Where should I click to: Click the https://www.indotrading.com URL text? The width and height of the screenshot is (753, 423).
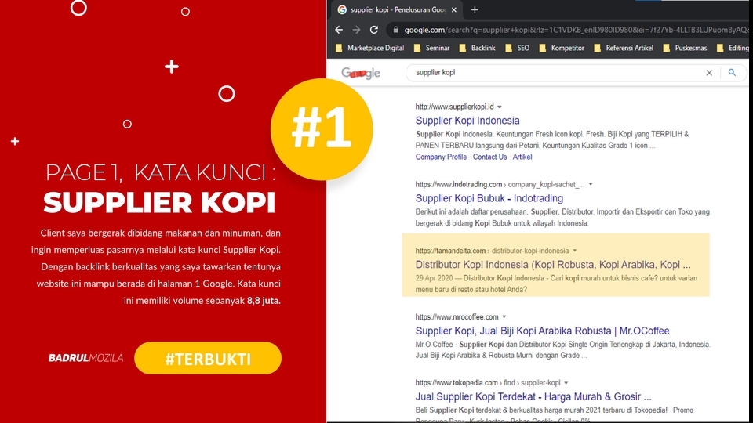click(459, 184)
